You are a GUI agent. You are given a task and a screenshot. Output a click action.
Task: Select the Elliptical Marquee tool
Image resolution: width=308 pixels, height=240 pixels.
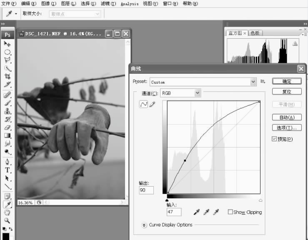pos(7,52)
